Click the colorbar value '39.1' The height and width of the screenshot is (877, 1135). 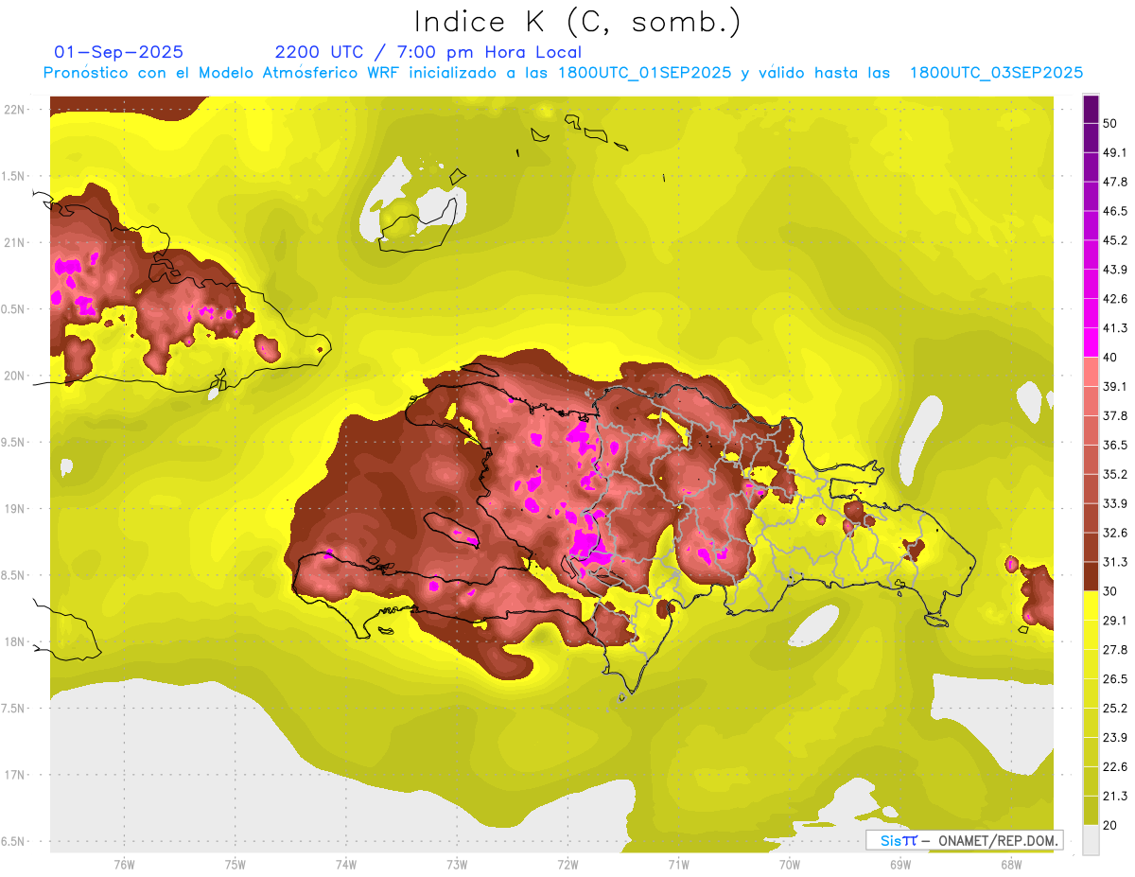pos(1115,386)
